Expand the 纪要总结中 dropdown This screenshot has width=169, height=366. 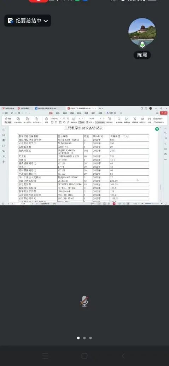(28, 21)
